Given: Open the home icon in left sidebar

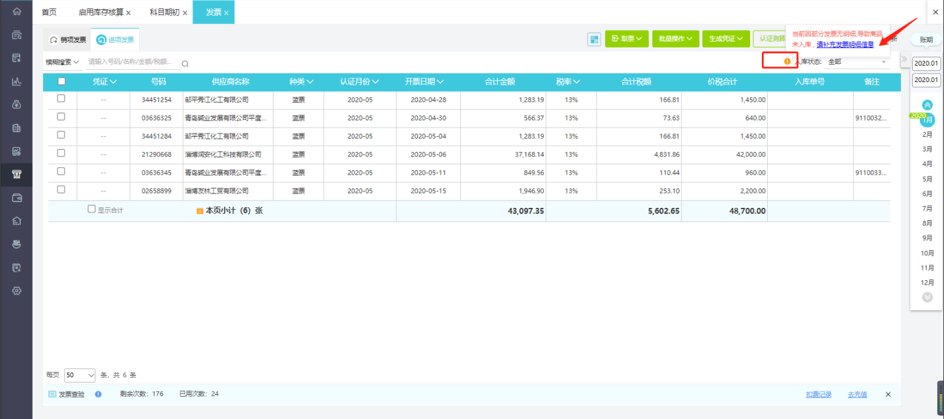Looking at the screenshot, I should [17, 12].
